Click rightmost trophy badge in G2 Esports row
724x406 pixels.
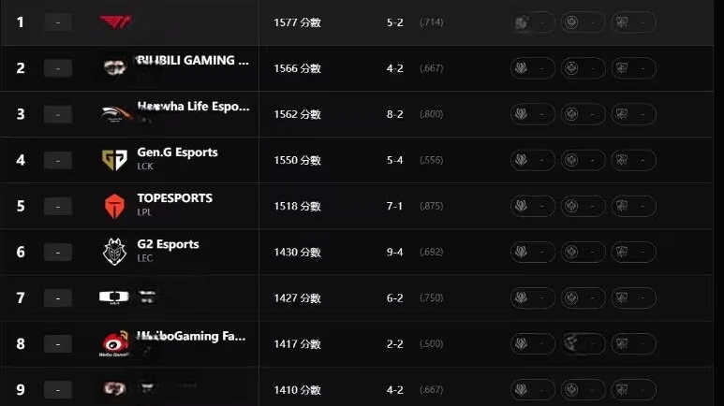click(x=633, y=252)
